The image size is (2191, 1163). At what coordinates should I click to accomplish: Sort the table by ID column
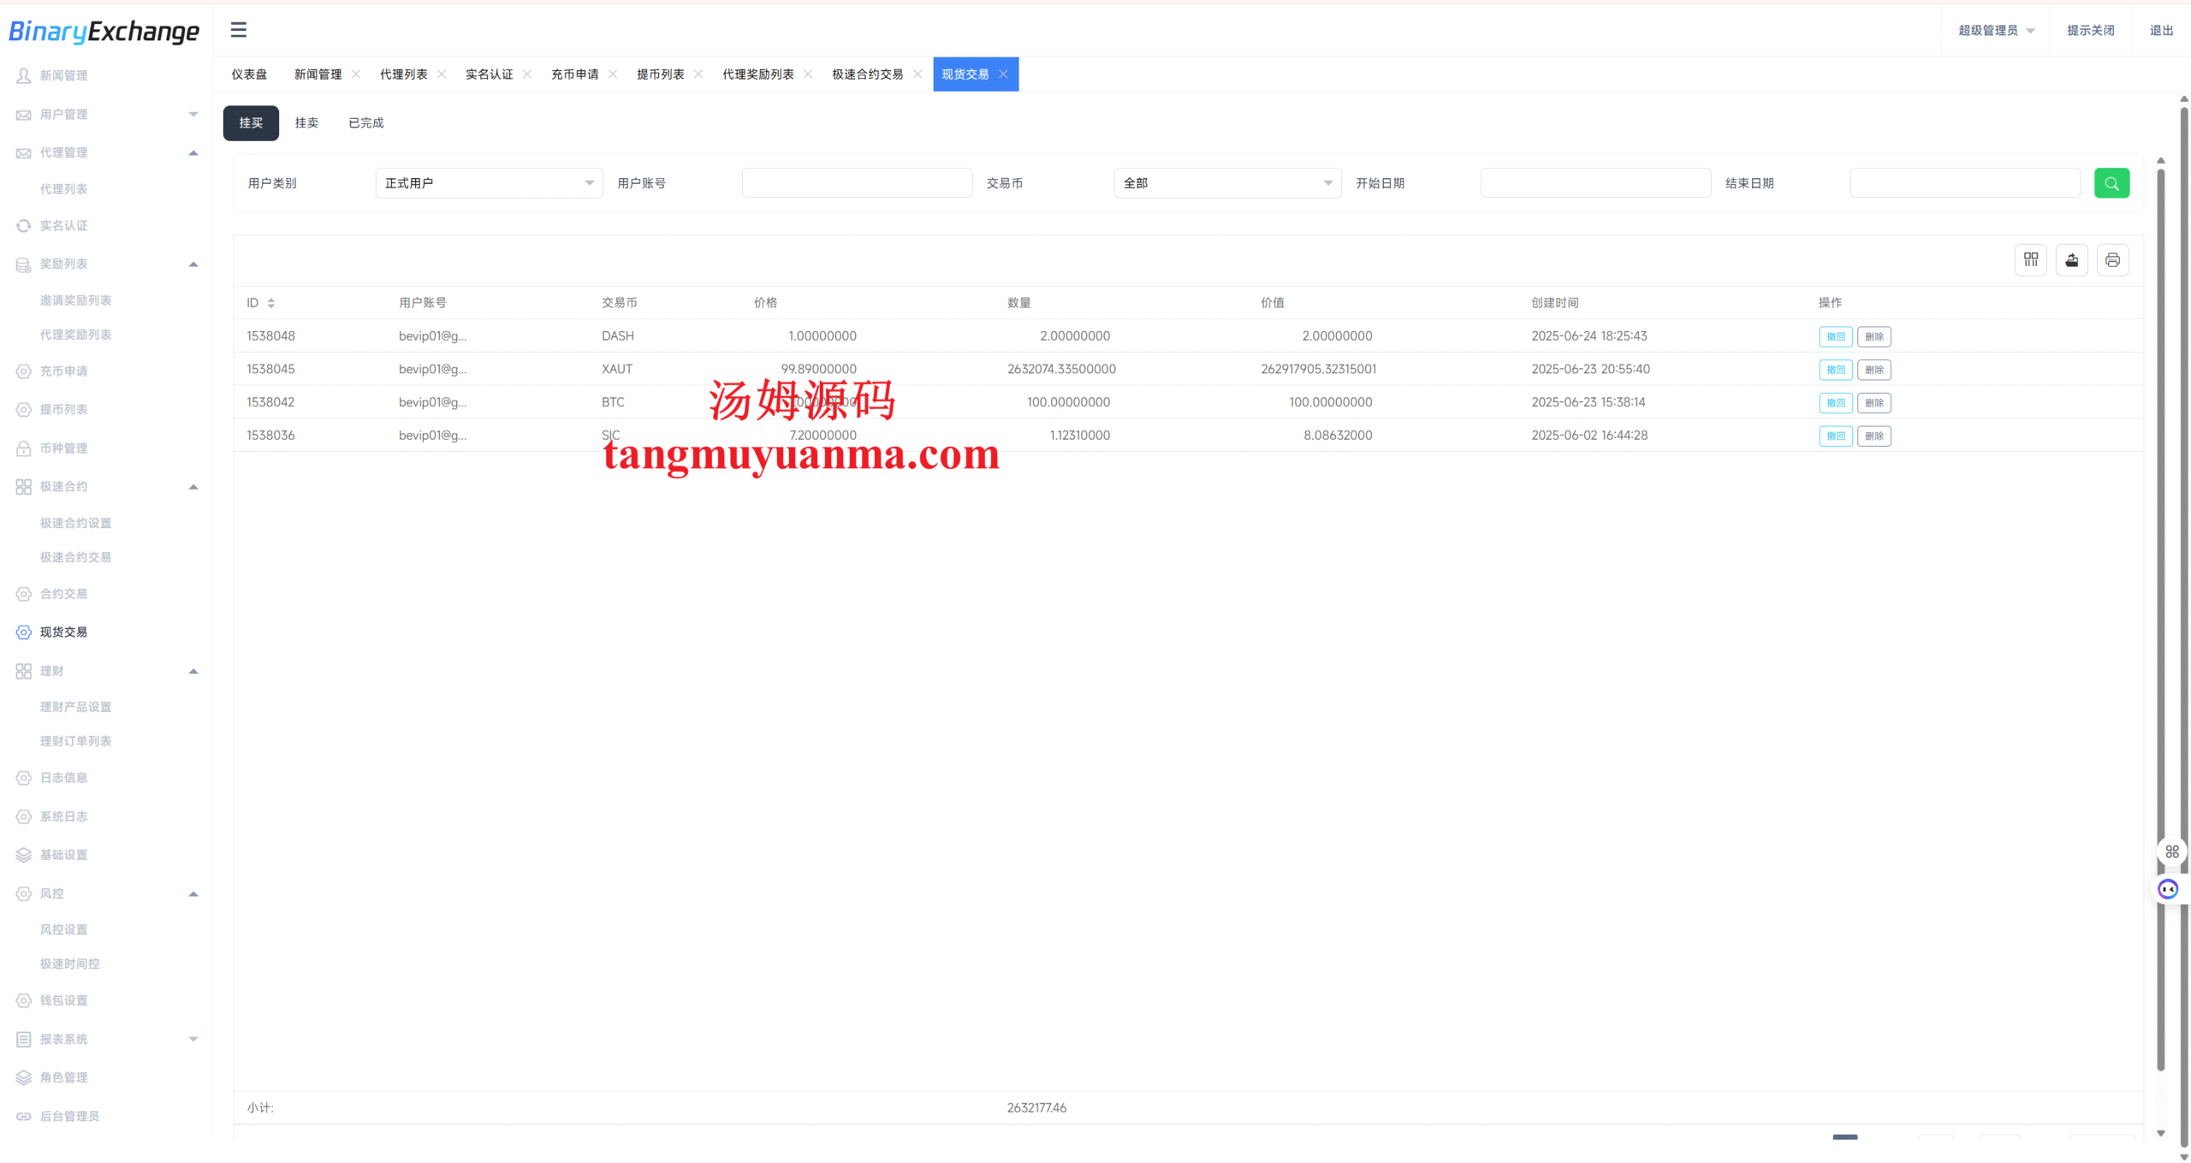click(270, 303)
